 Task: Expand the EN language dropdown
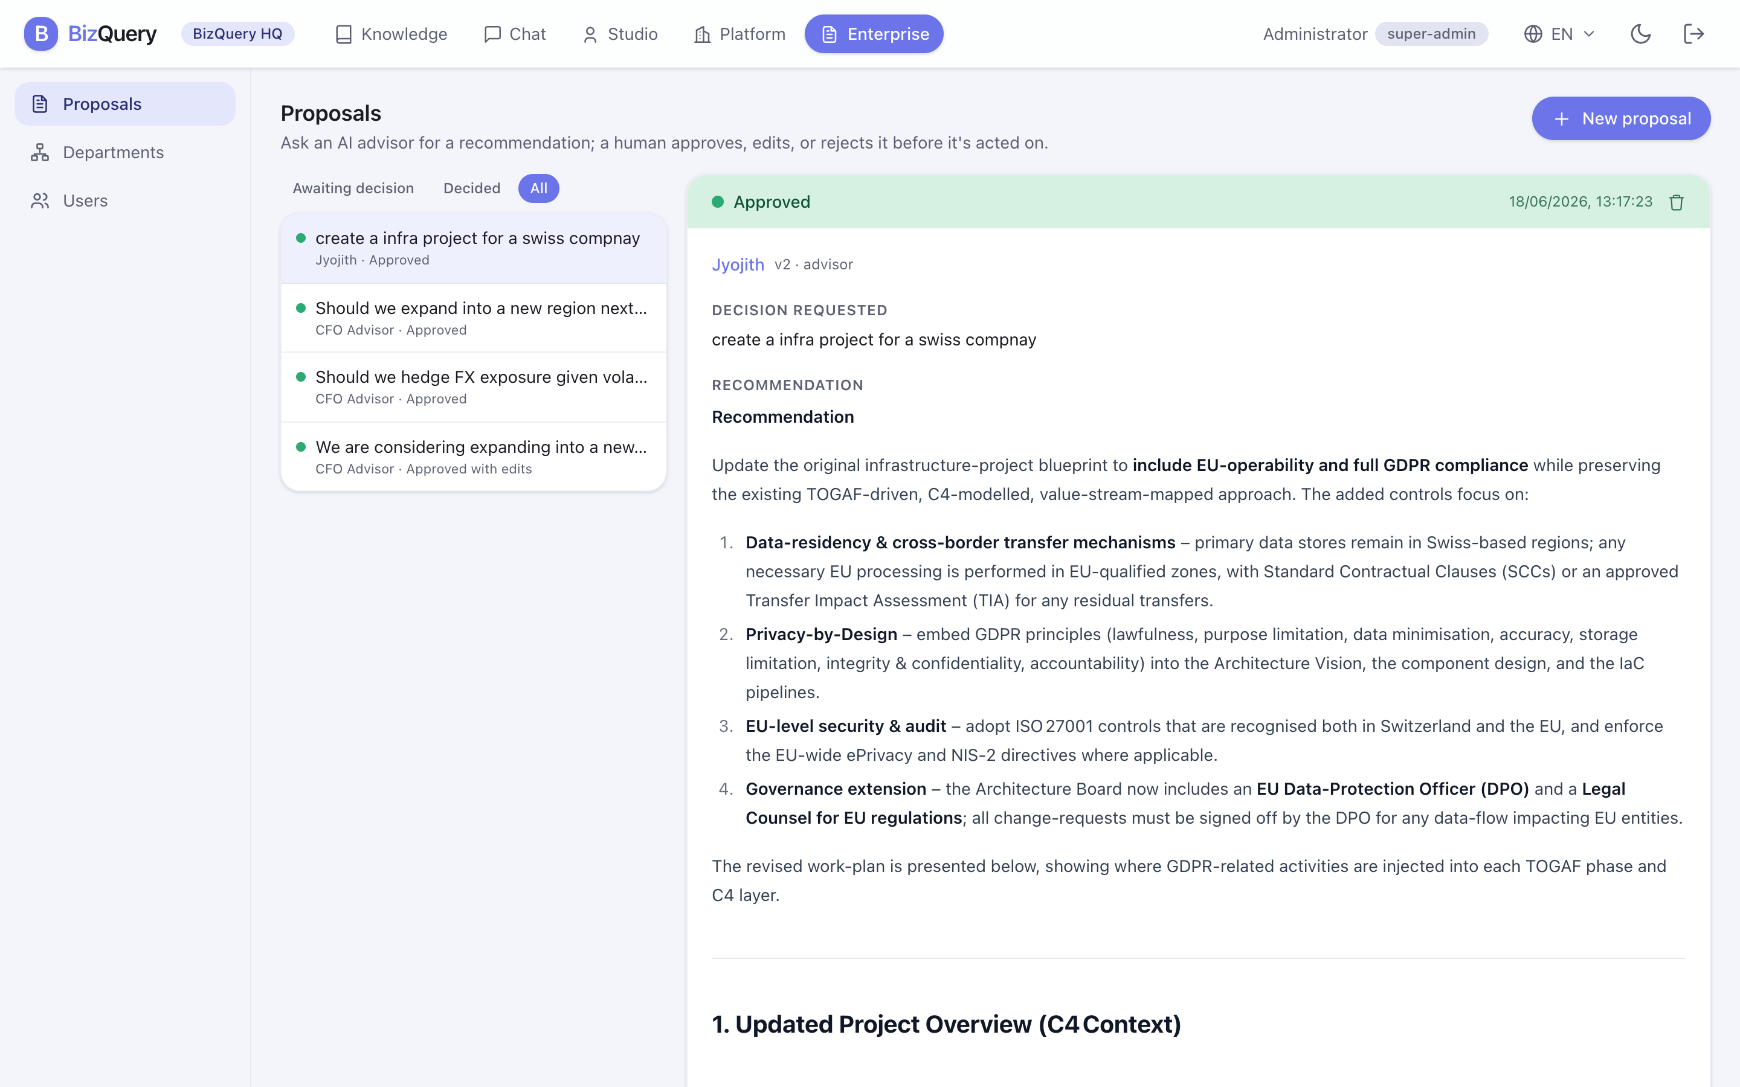(x=1559, y=34)
